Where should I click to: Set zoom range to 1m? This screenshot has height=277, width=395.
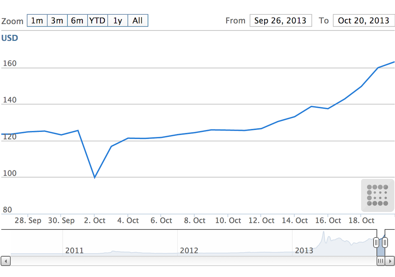tap(37, 21)
